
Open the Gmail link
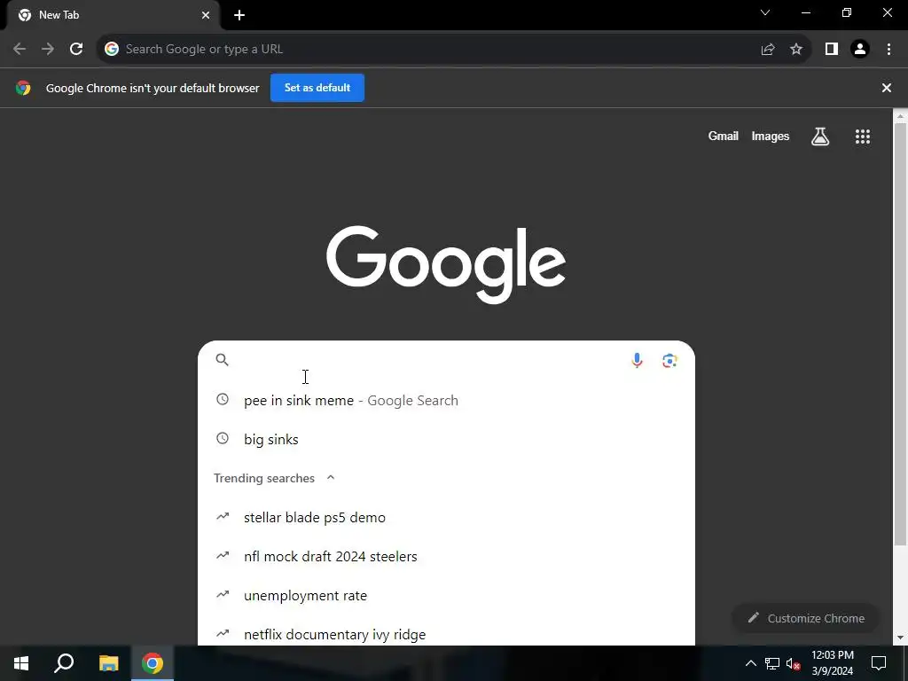(x=724, y=136)
